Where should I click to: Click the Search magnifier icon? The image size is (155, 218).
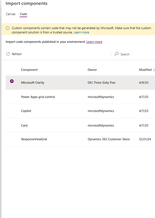(116, 54)
